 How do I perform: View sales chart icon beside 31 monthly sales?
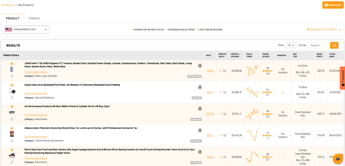(x=224, y=71)
